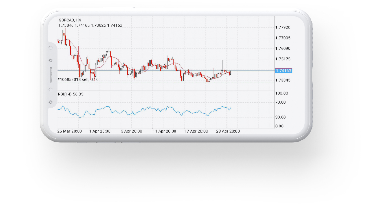
Task: Click the 11 Apr 20:00 time marker
Action: 164,131
